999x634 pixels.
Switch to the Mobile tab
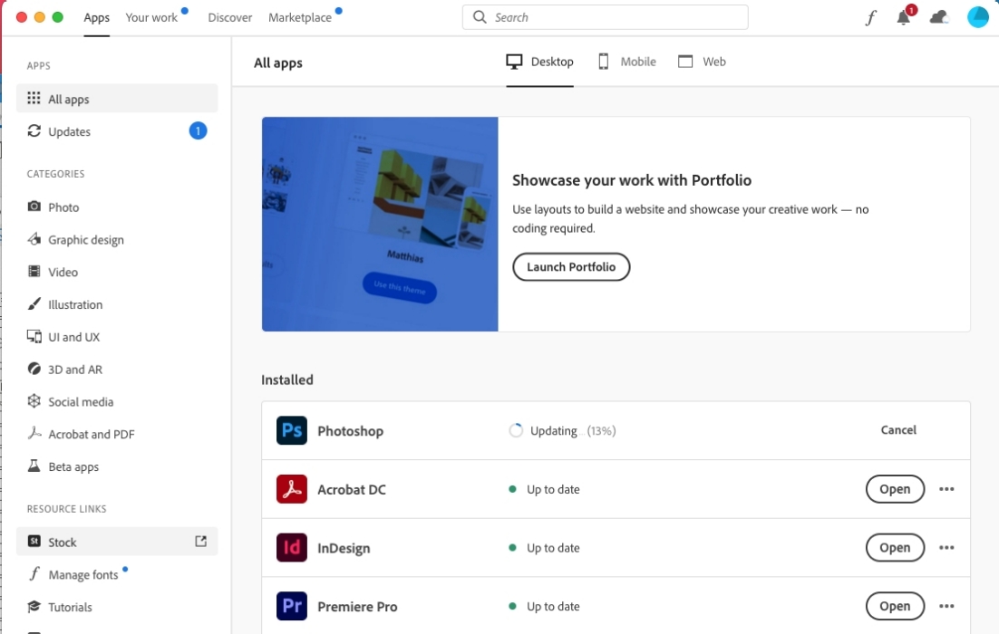pyautogui.click(x=627, y=62)
